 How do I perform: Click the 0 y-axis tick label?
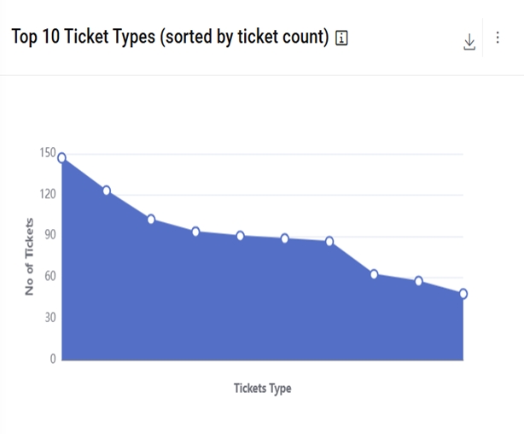tap(52, 359)
